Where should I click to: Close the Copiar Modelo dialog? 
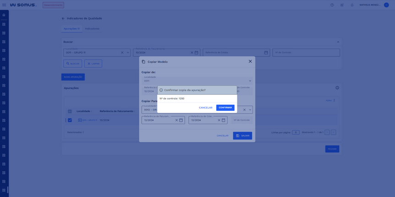point(250,61)
